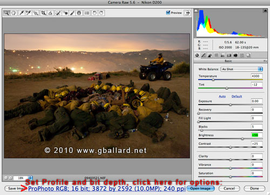Select the Adjustment Brush tool

(x=72, y=13)
